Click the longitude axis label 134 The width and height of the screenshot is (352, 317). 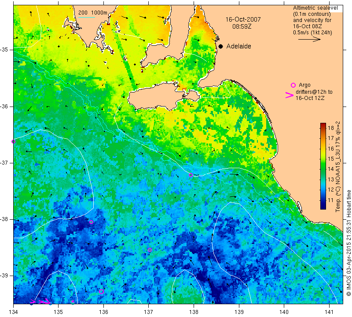13,312
